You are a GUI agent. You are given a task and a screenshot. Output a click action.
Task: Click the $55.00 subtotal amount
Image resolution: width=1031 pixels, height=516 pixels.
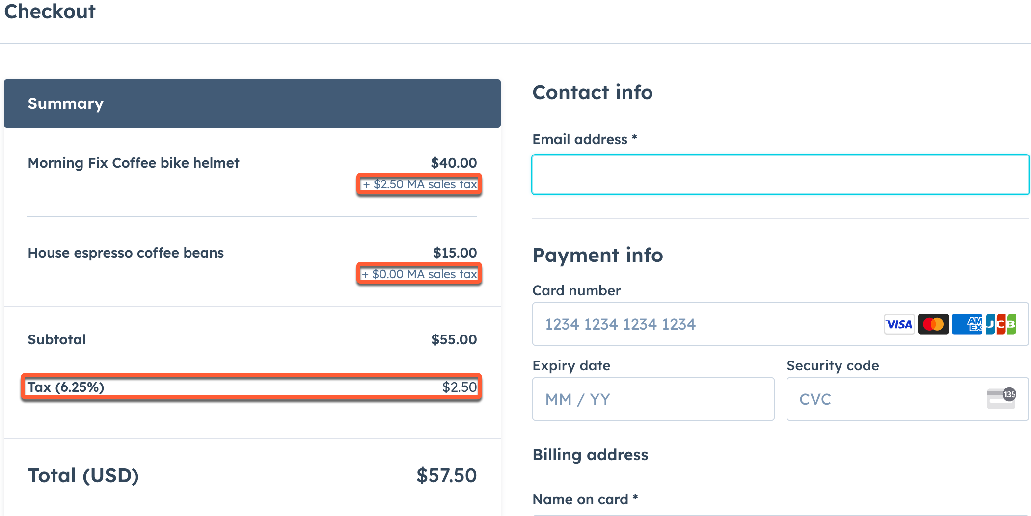[454, 339]
